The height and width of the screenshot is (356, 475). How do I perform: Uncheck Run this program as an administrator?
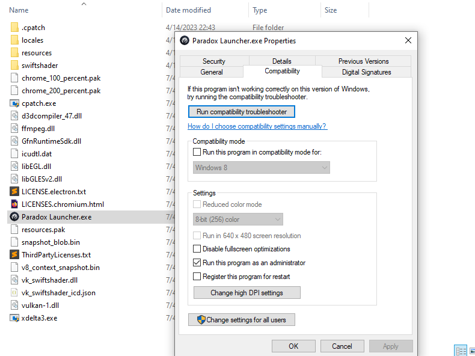[x=197, y=263]
